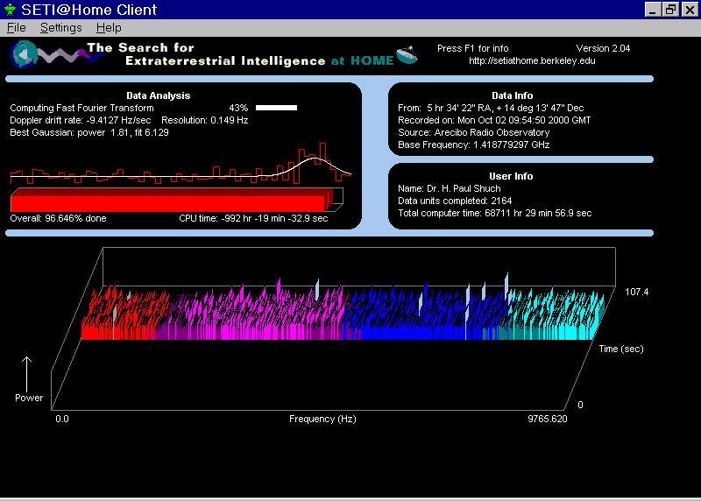Click 'Name: Dr. H. Paul Shuch' line
701x501 pixels.
point(450,188)
